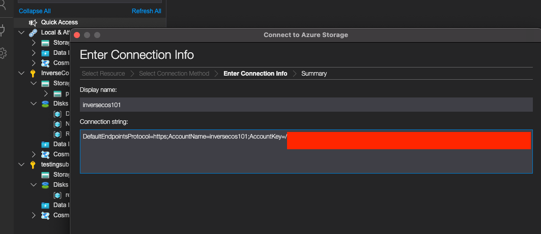The width and height of the screenshot is (541, 234).
Task: Expand Cosmos under InverseCo subscription
Action: pos(34,154)
